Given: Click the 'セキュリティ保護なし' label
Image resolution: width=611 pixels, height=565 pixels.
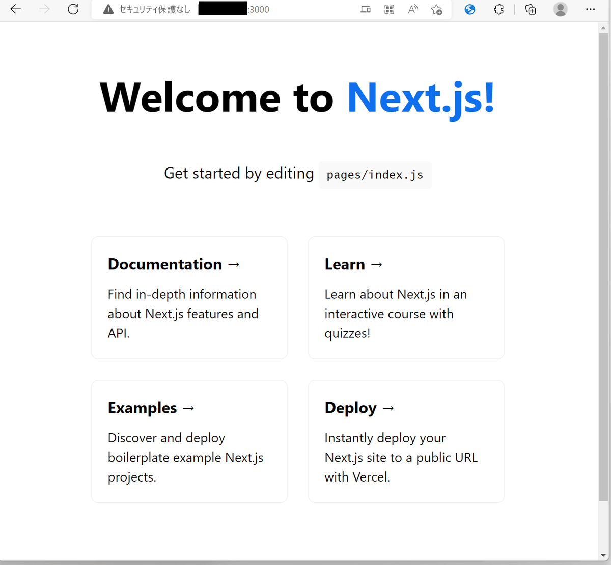Looking at the screenshot, I should (x=154, y=9).
